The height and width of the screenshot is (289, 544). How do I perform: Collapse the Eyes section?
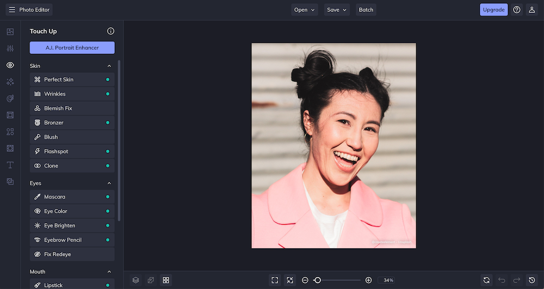coord(109,183)
